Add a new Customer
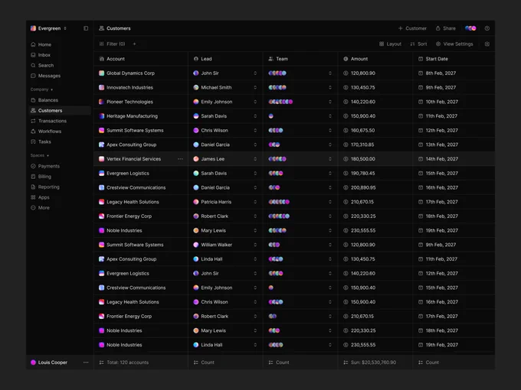521x390 pixels. click(412, 28)
